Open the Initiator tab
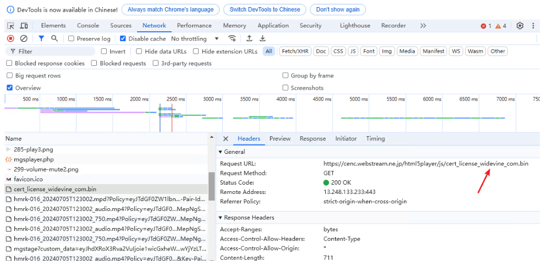 pos(346,138)
